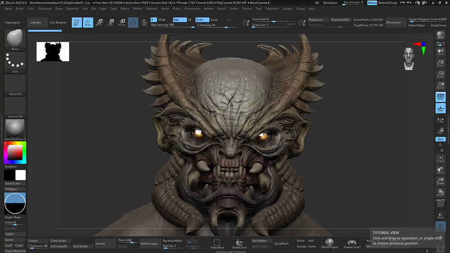Toggle the M material channel
The width and height of the screenshot is (450, 253).
190,20
